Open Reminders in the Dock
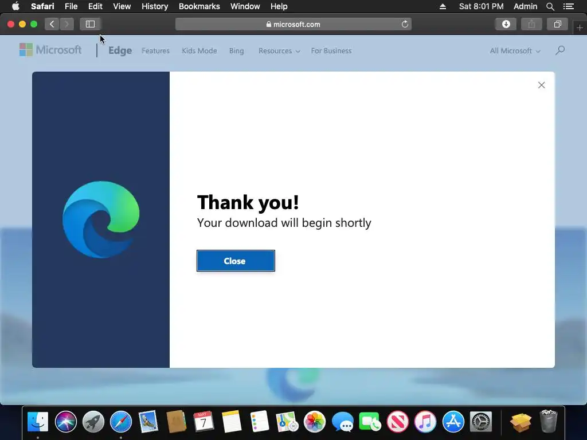This screenshot has width=587, height=440. [x=260, y=422]
